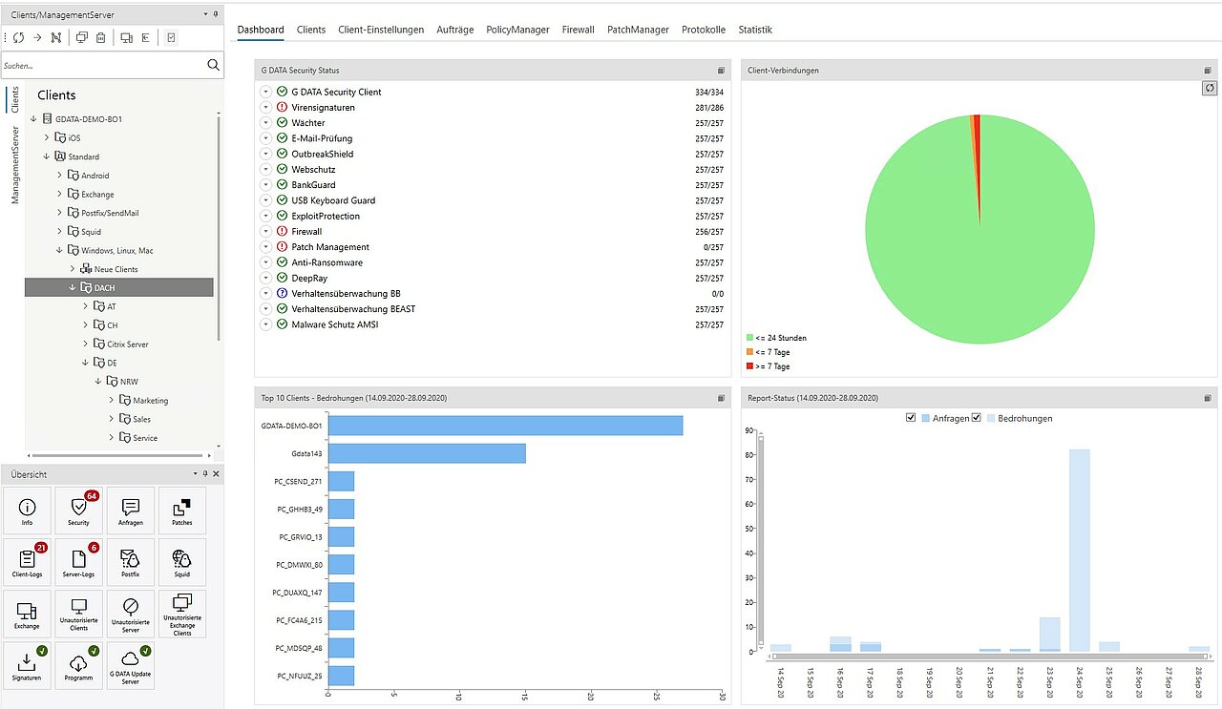Click the network tree icon in Clients toolbar
This screenshot has width=1222, height=709.
[56, 38]
